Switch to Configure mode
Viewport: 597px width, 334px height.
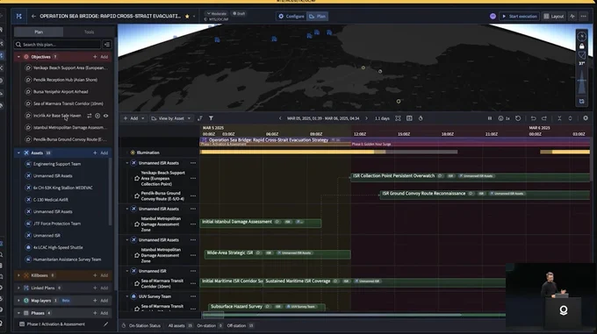[x=291, y=17]
